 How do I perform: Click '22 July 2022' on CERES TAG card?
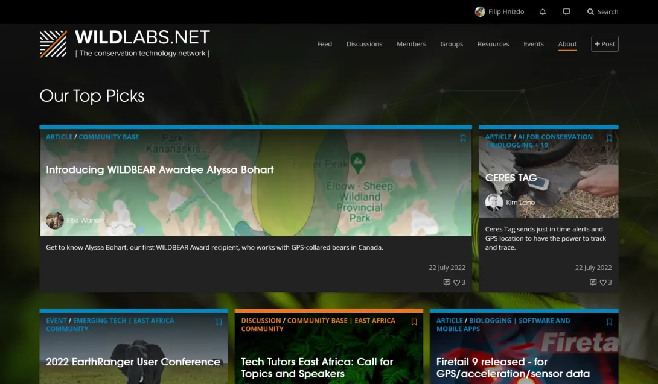click(x=593, y=268)
